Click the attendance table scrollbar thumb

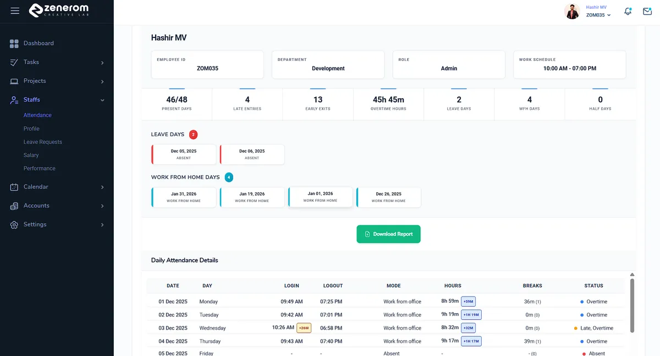pos(632,305)
